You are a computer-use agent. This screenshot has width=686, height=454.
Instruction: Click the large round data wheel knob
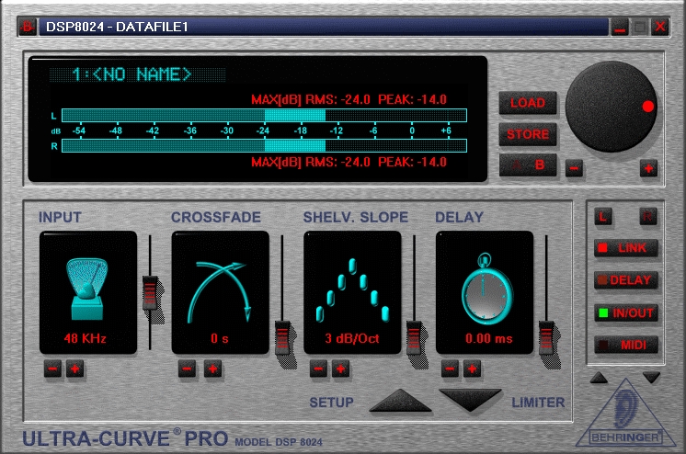612,107
